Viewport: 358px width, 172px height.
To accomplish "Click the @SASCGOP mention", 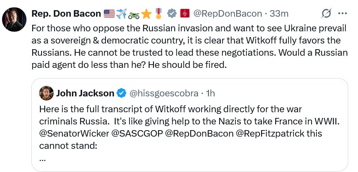I will click(x=134, y=134).
